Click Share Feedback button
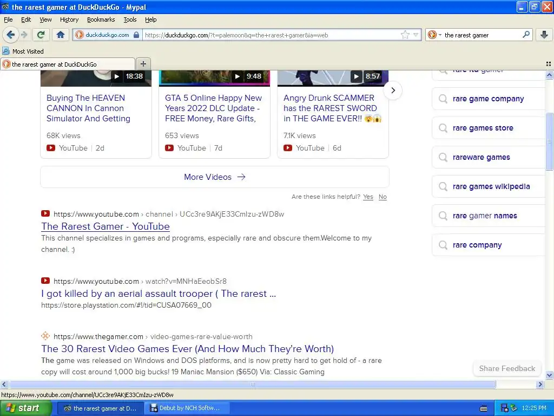The image size is (554, 416). pyautogui.click(x=507, y=368)
